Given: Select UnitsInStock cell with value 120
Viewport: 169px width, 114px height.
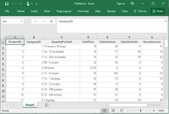Looking at the screenshot, I should (x=108, y=74).
